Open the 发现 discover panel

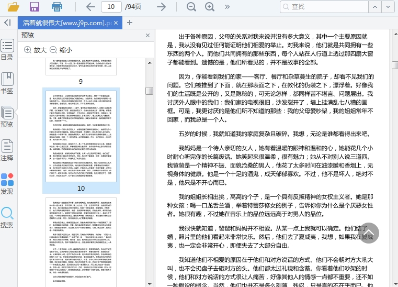click(7, 184)
